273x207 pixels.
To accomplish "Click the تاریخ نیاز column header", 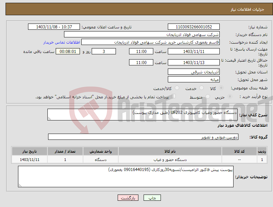I will [30, 151].
